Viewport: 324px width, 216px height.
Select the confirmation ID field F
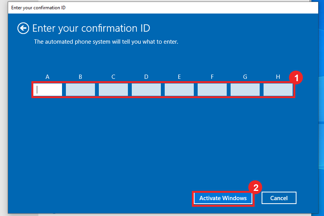pyautogui.click(x=212, y=90)
